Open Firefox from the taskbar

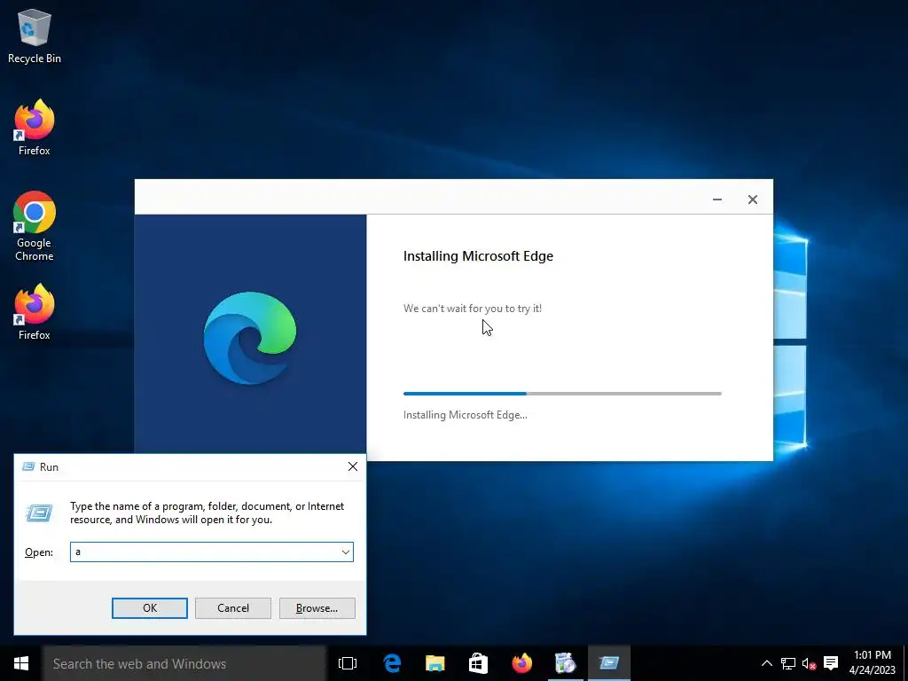(521, 663)
